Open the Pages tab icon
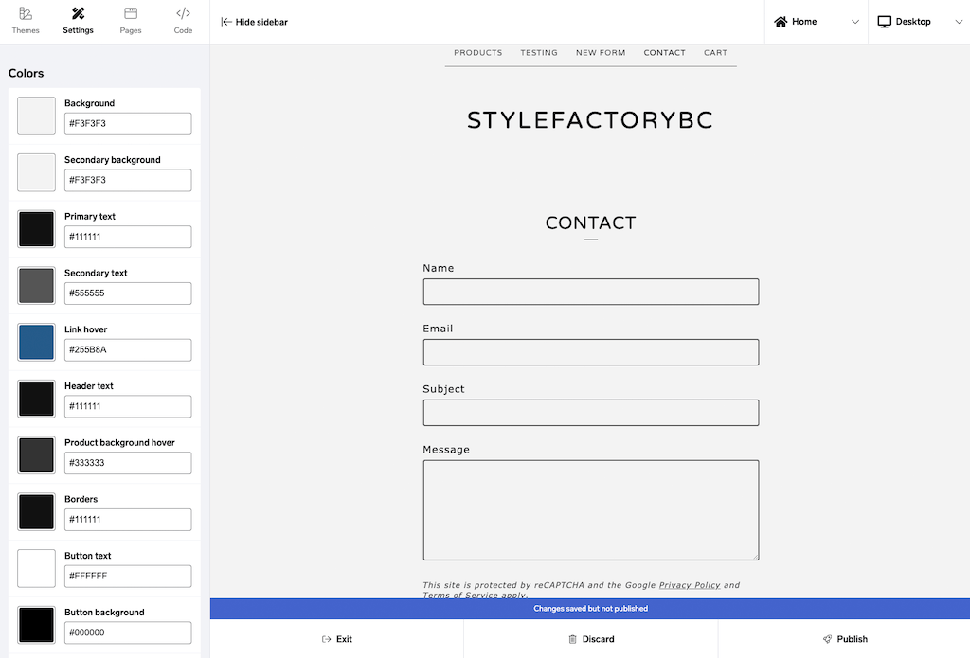Viewport: 970px width, 658px height. [x=131, y=13]
